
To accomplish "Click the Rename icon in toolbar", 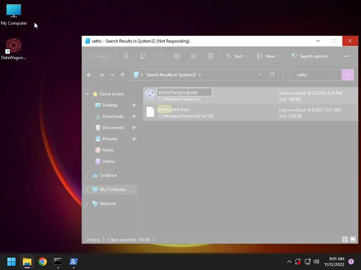I will click(177, 56).
